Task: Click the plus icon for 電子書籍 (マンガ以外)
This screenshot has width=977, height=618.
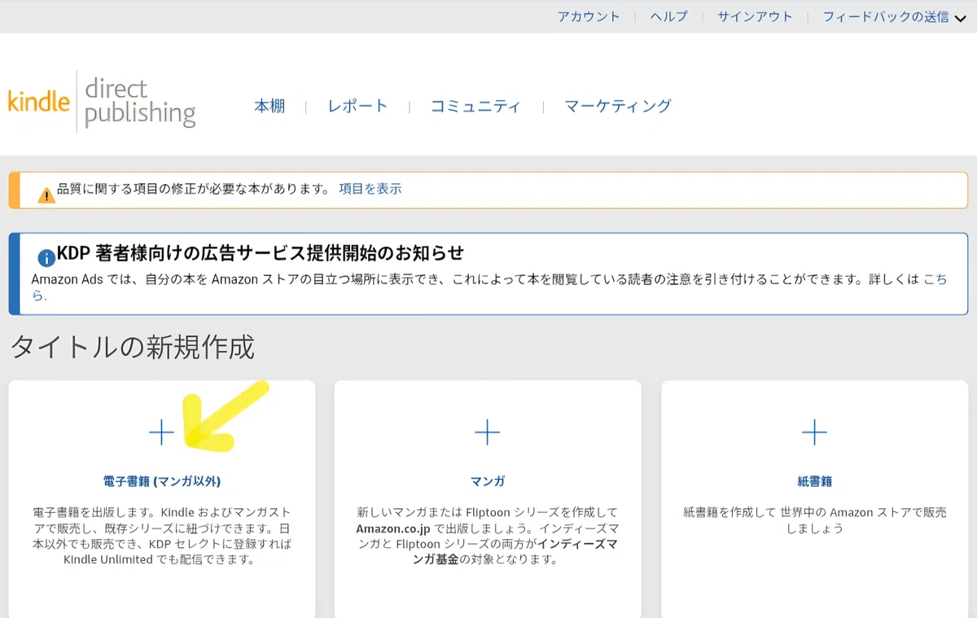Action: [161, 432]
